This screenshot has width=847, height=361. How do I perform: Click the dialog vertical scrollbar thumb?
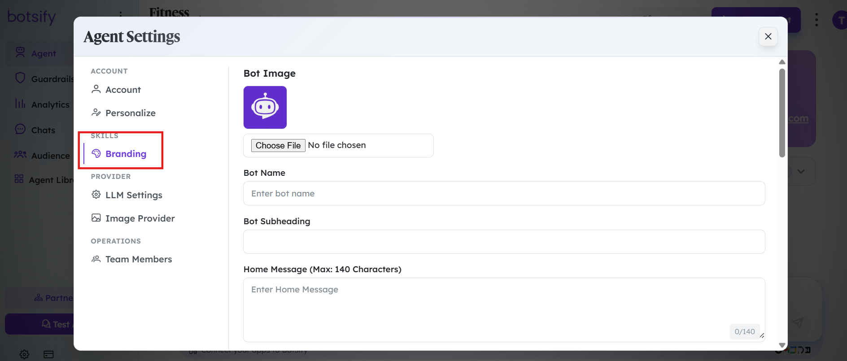pyautogui.click(x=782, y=113)
